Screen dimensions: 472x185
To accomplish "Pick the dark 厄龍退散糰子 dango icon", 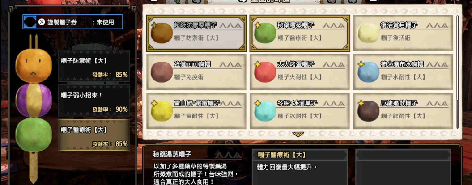I will click(369, 111).
